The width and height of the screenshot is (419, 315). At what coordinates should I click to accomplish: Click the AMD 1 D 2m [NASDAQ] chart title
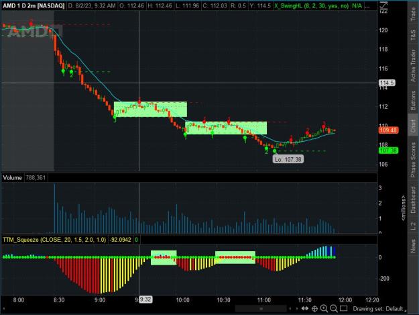pyautogui.click(x=34, y=5)
